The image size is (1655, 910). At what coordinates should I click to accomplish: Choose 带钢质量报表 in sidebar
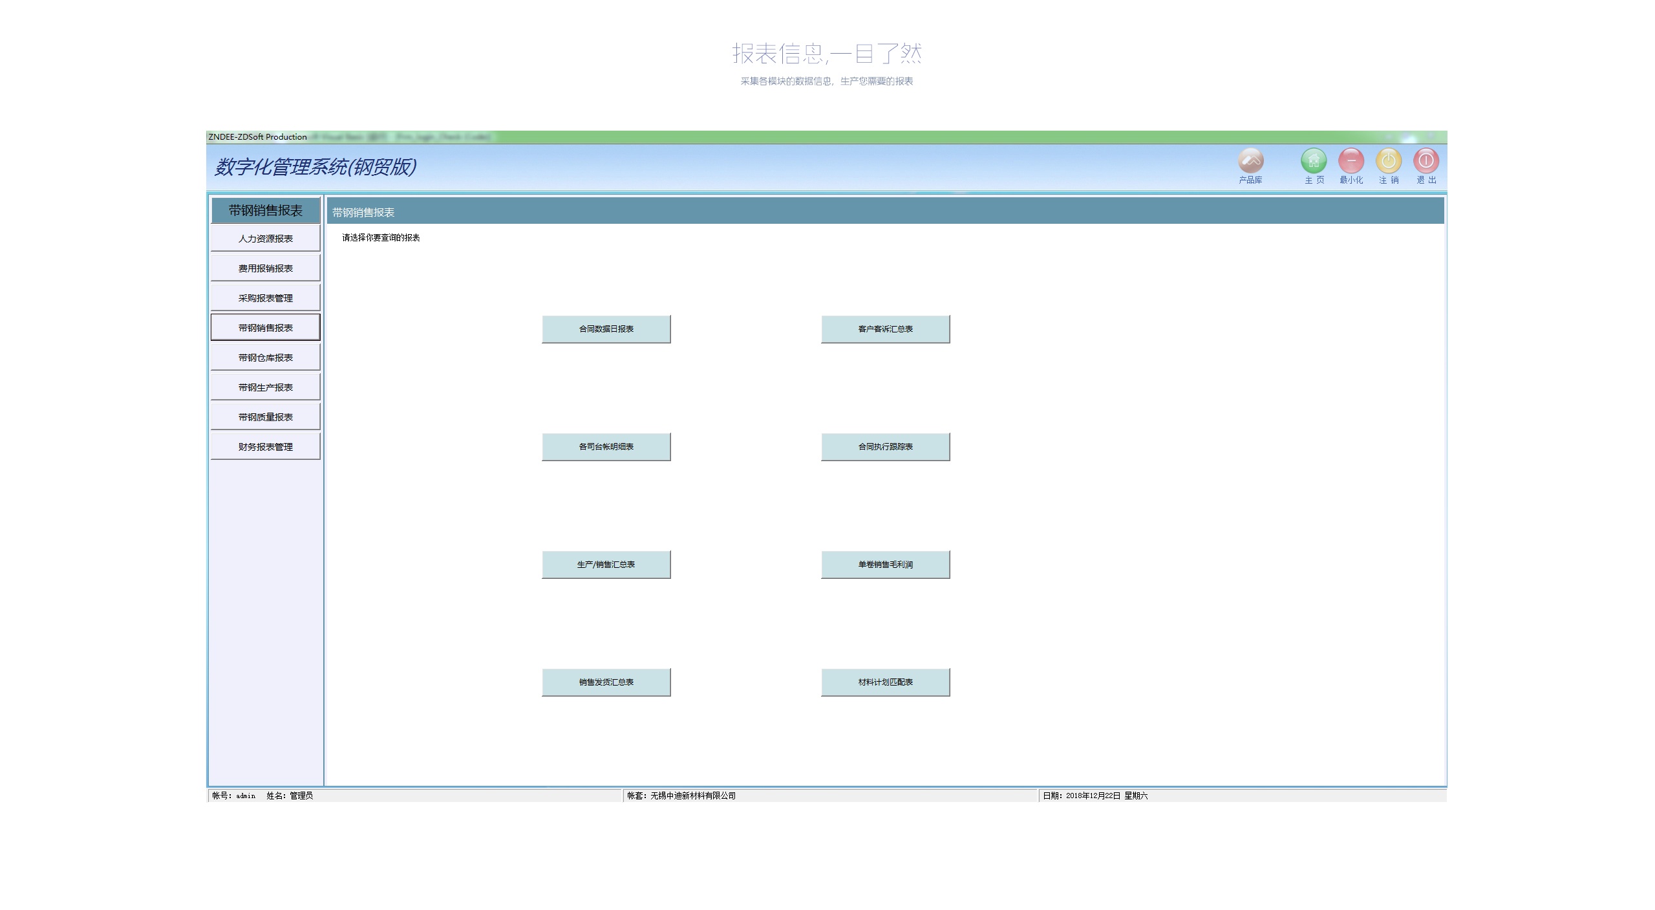coord(265,417)
